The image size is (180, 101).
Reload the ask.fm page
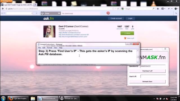pos(118,9)
